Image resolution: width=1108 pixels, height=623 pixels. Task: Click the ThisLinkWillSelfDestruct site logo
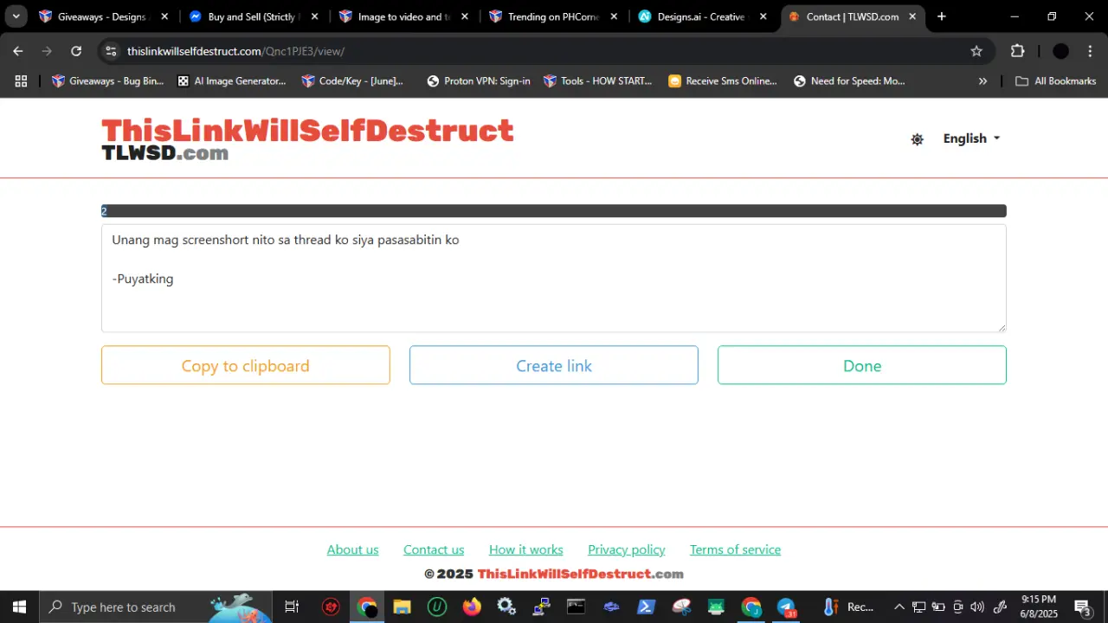307,139
